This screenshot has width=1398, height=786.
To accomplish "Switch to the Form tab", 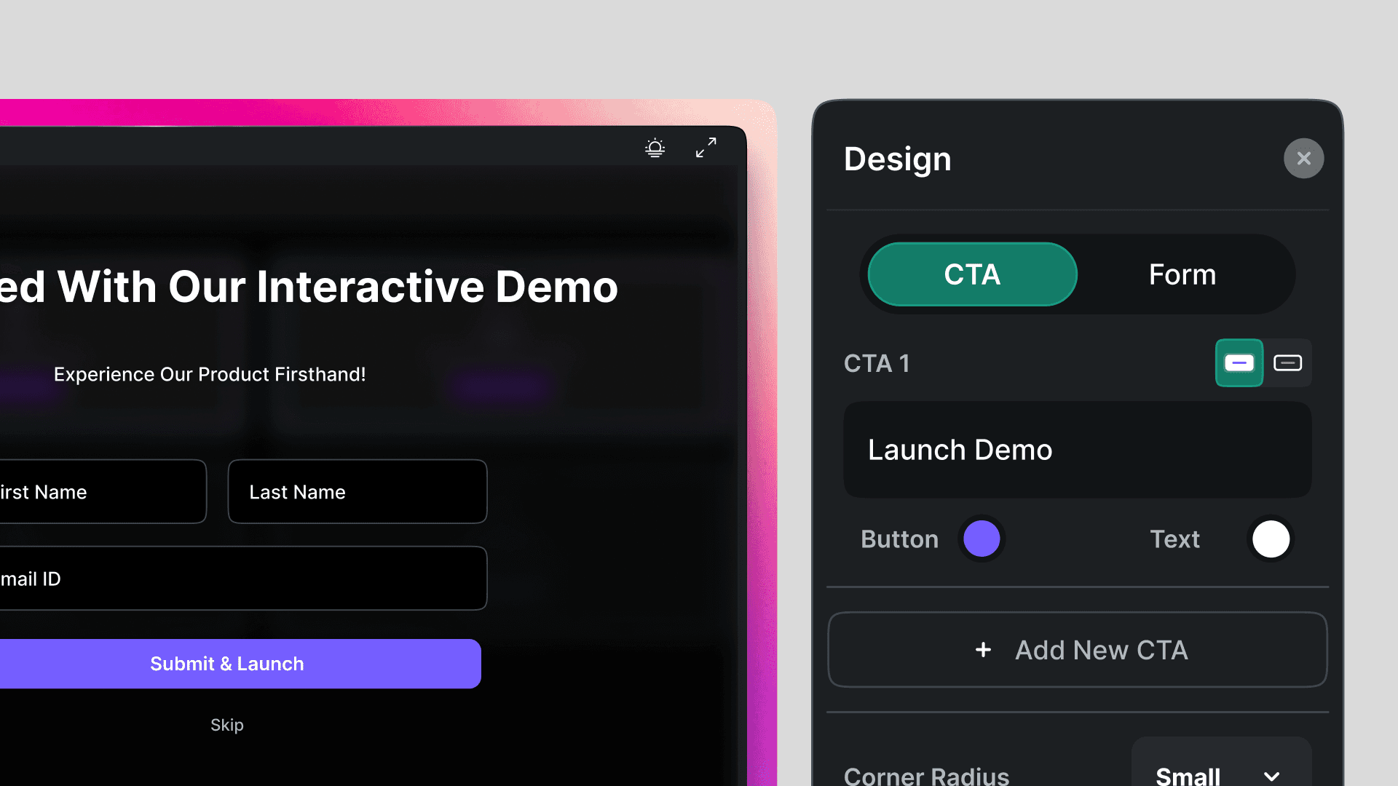I will (x=1182, y=274).
